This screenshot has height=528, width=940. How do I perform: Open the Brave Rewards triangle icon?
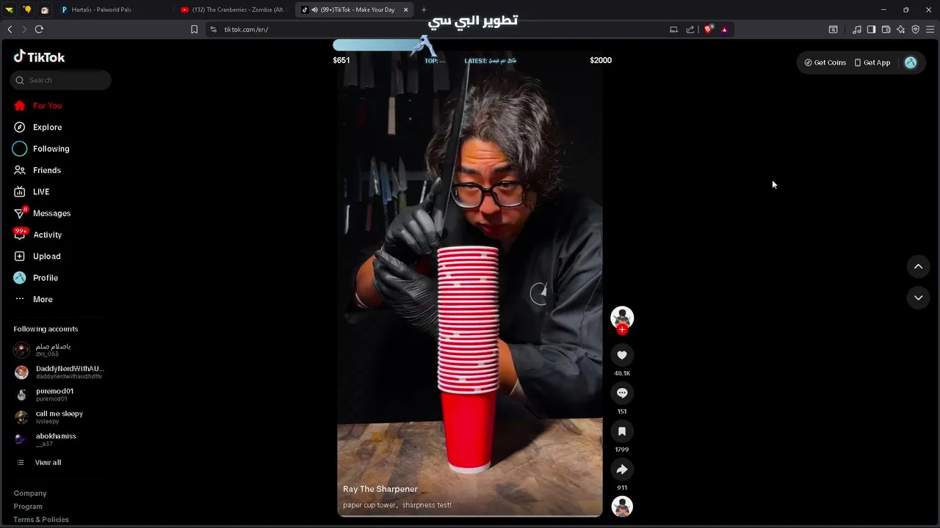click(x=724, y=29)
